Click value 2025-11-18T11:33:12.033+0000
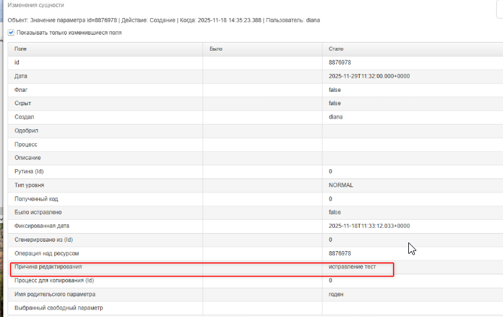The image size is (503, 317). pos(369,226)
